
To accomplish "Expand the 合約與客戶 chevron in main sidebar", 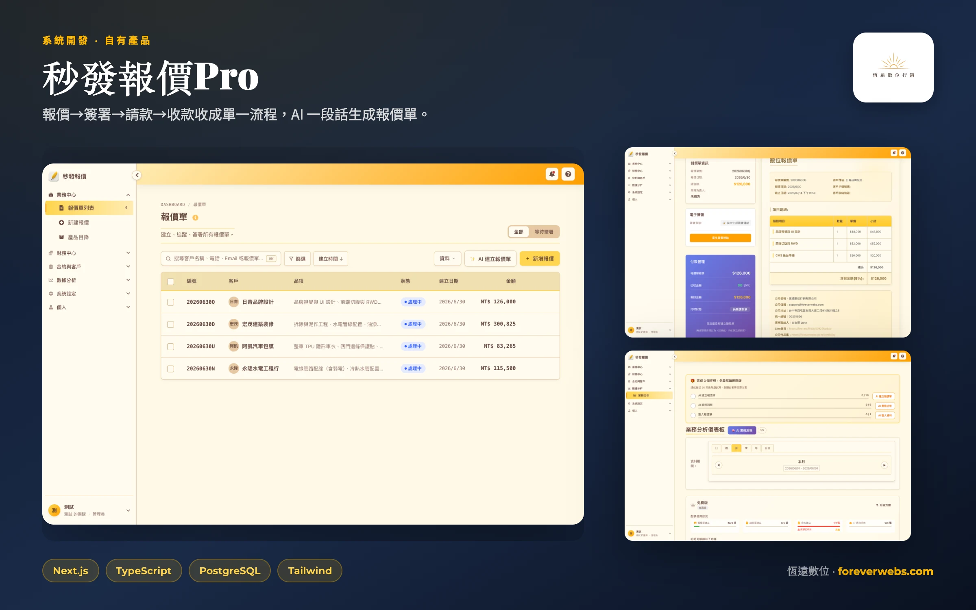I will [x=128, y=266].
